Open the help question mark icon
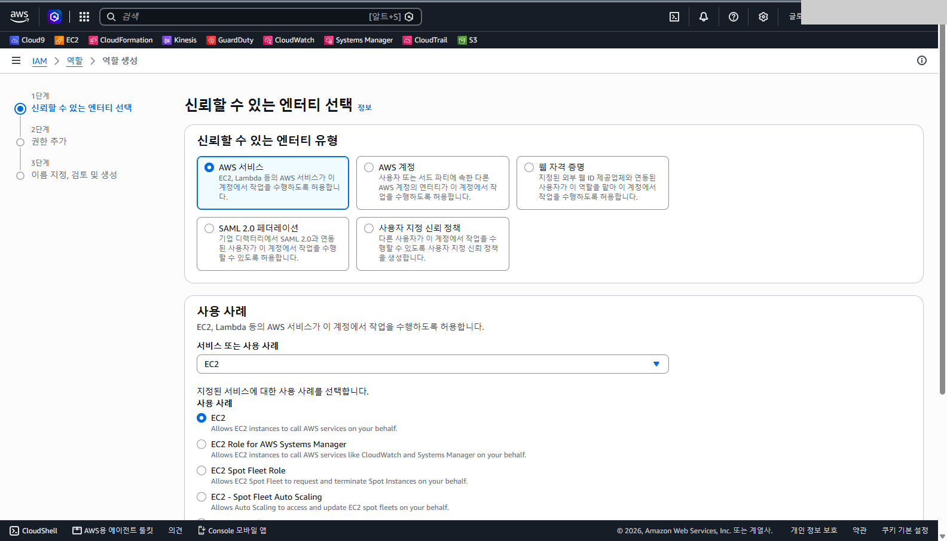 (734, 17)
